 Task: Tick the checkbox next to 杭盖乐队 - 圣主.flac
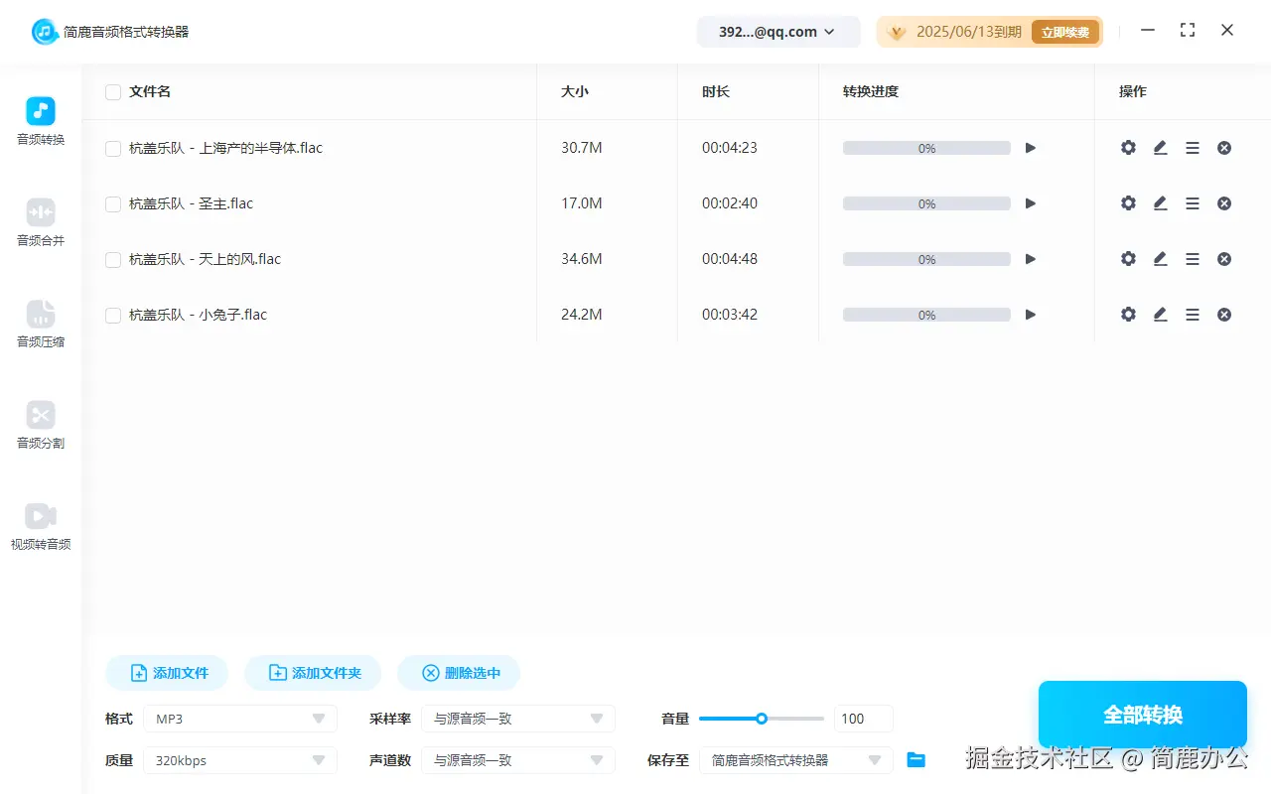coord(112,203)
